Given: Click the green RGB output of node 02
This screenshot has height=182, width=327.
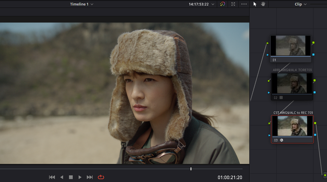Looking at the screenshot, I should [x=314, y=80].
